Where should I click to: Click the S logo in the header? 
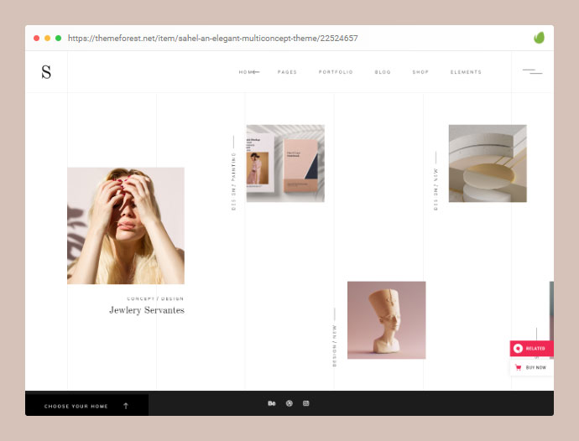coord(46,72)
